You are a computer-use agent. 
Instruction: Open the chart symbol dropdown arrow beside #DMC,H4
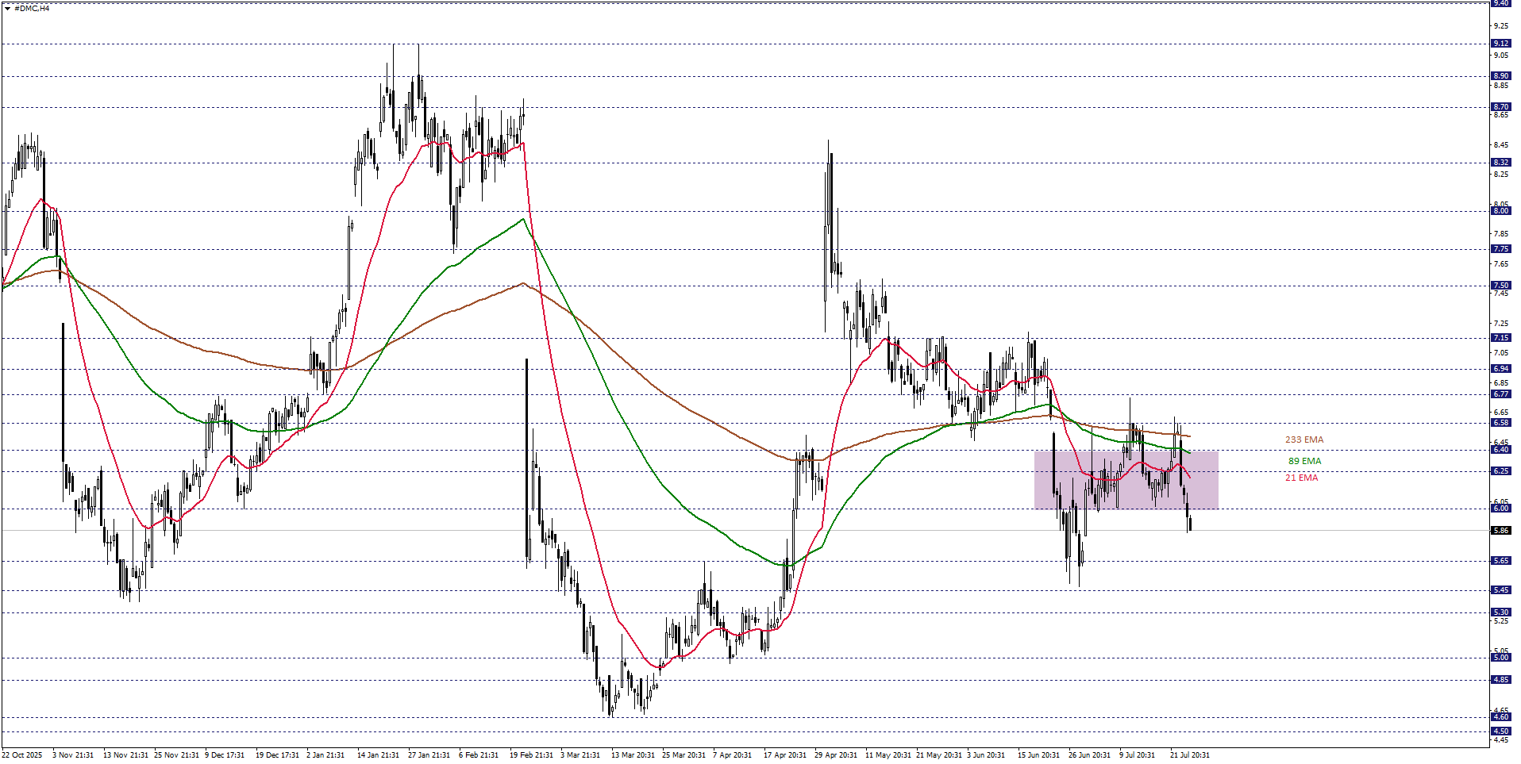tap(7, 9)
